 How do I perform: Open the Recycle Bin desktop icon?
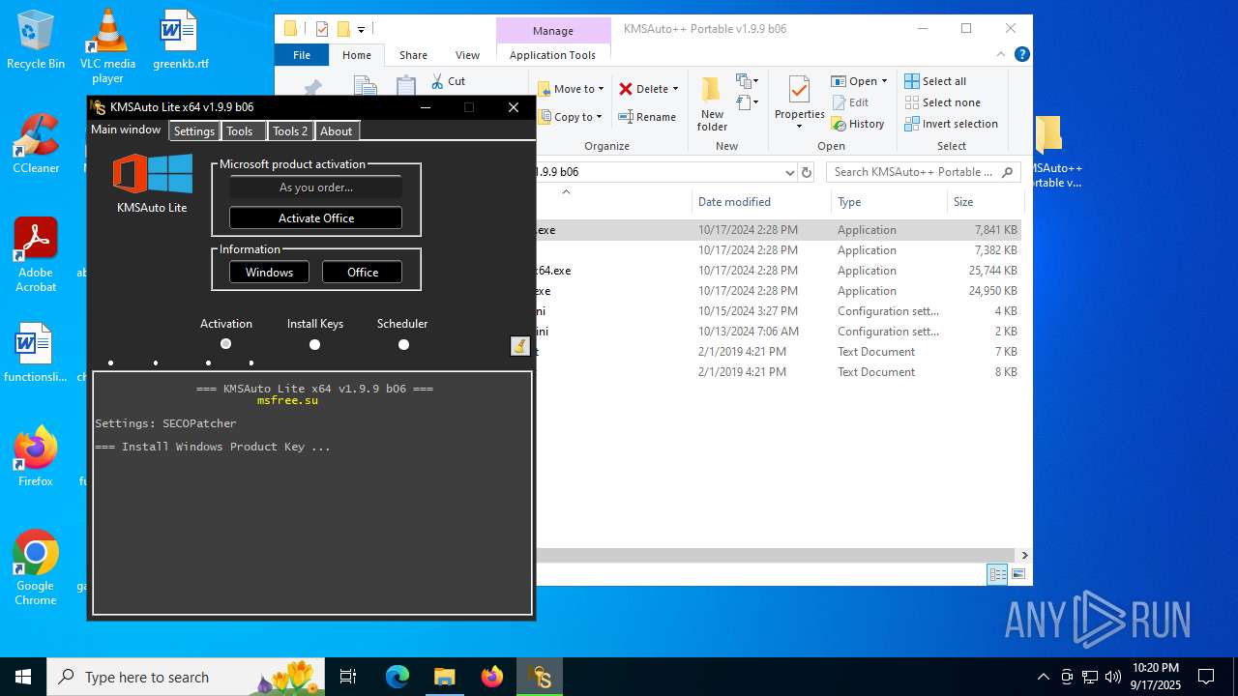(36, 41)
